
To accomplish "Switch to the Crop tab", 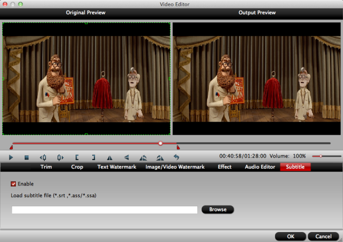I will click(77, 167).
